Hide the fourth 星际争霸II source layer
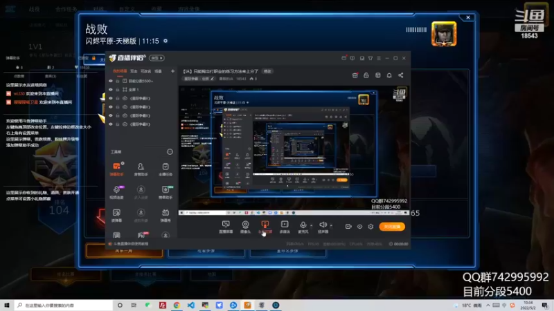Viewport: 554px width, 311px height. (x=111, y=124)
